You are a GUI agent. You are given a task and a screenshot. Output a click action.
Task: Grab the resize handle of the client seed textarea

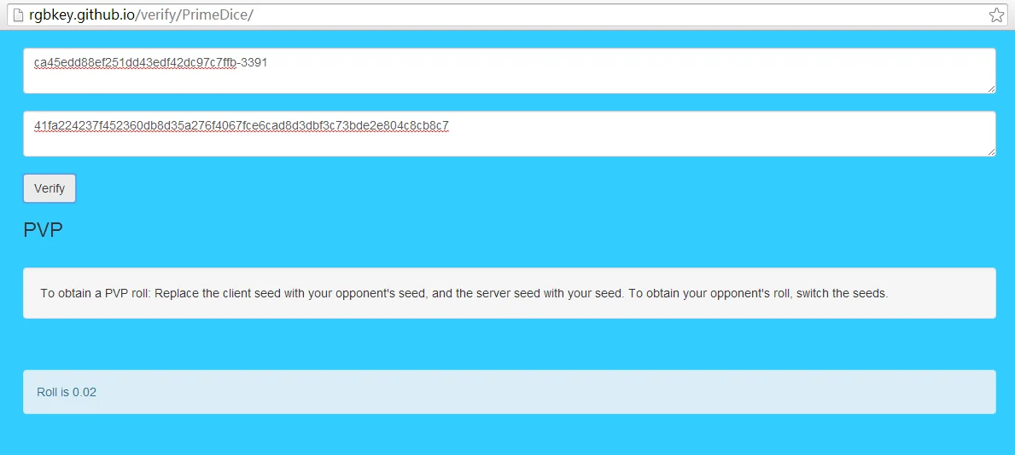click(x=991, y=89)
